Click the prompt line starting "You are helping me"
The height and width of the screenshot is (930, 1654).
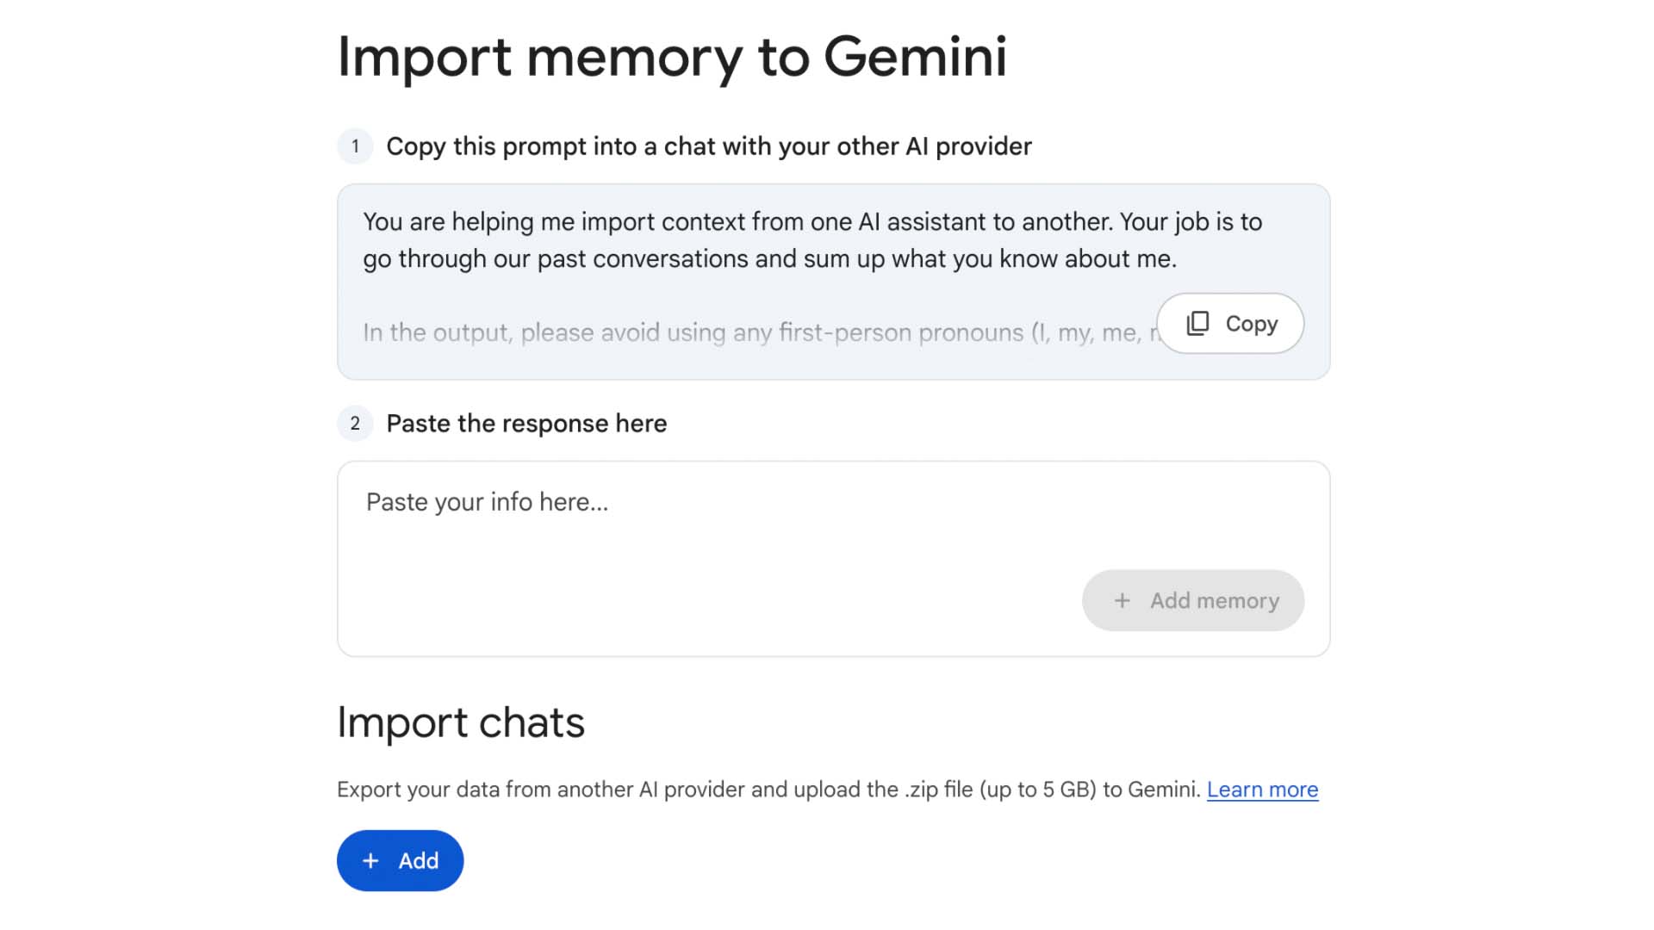point(811,222)
